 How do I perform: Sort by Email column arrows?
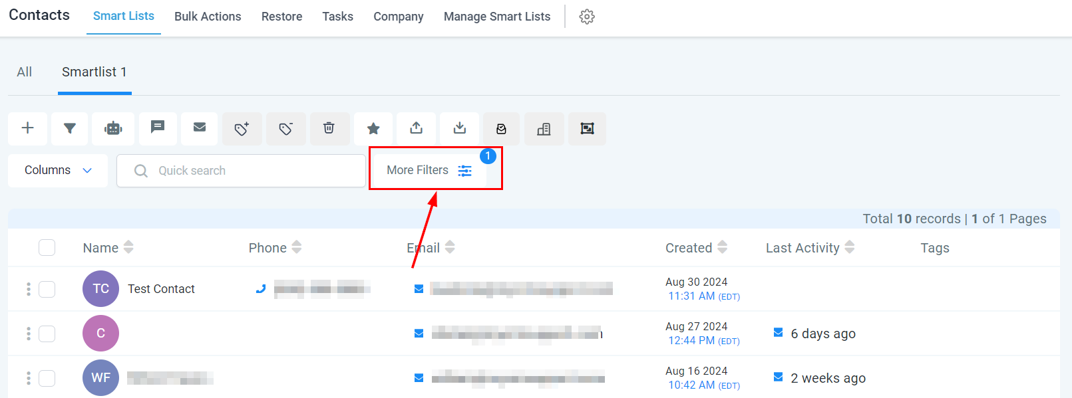[x=450, y=247]
